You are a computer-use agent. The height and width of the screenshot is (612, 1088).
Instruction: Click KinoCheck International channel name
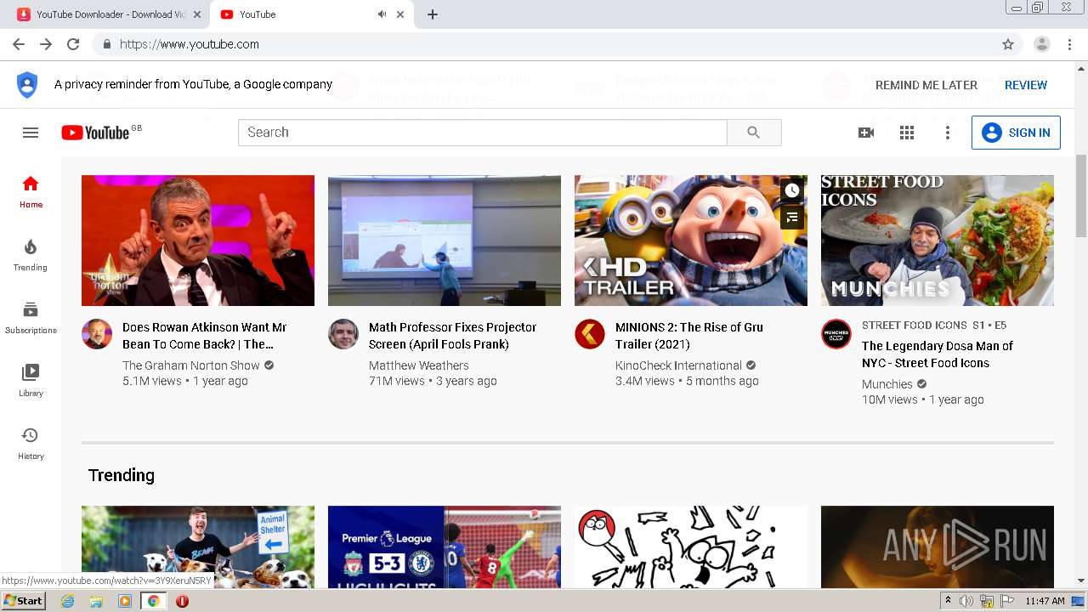click(x=678, y=365)
